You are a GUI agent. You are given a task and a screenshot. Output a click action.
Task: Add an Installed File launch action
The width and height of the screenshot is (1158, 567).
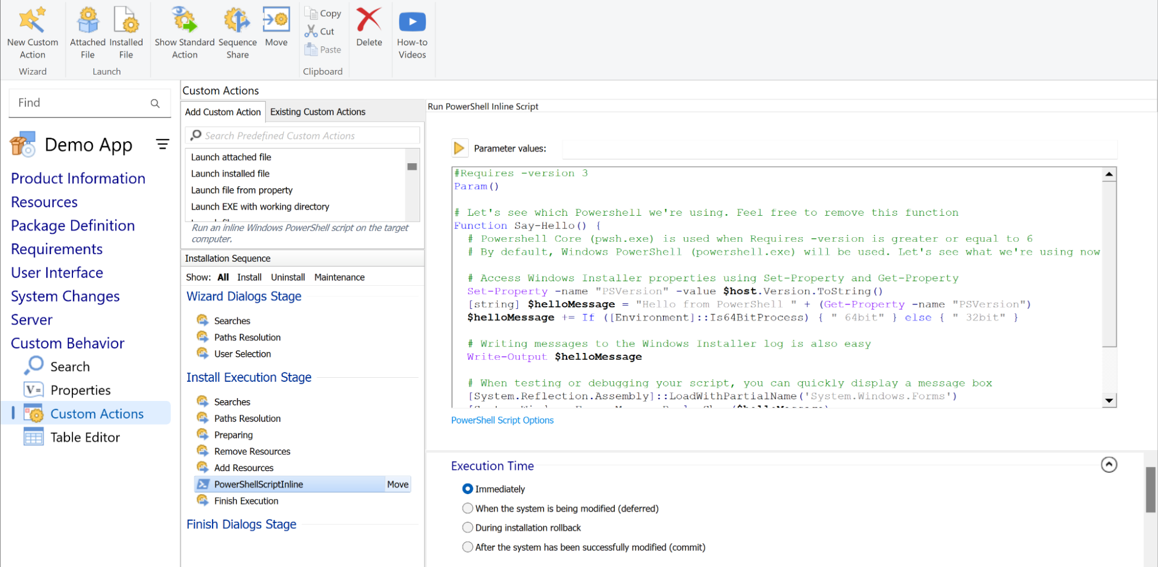pyautogui.click(x=126, y=33)
